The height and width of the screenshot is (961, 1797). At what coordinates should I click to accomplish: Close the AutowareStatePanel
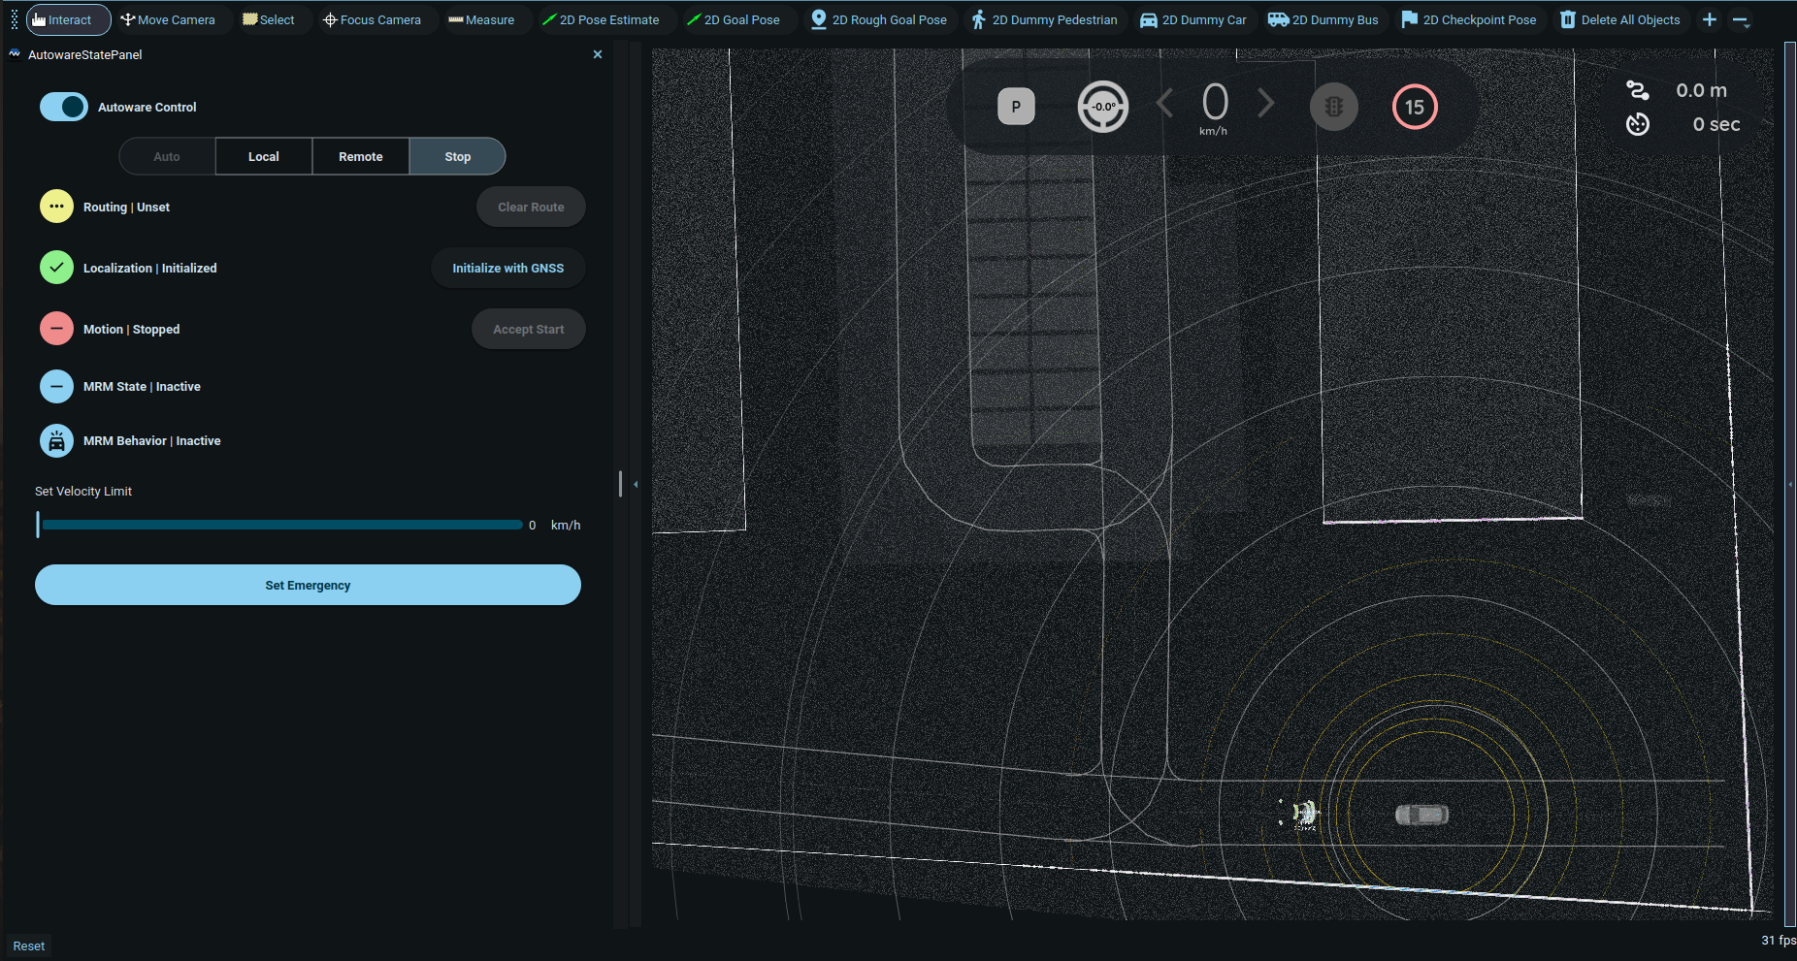click(x=598, y=54)
